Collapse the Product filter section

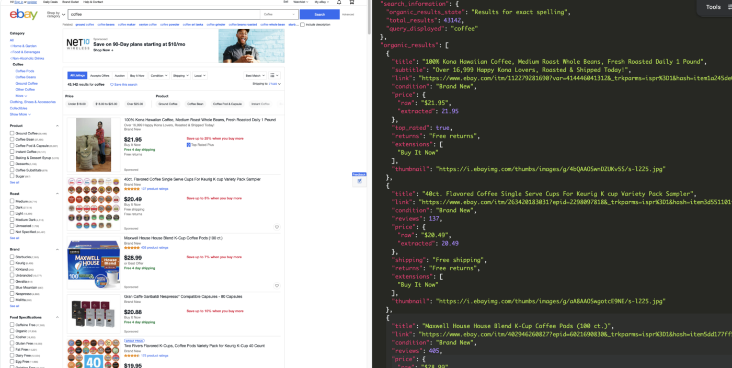click(x=57, y=126)
